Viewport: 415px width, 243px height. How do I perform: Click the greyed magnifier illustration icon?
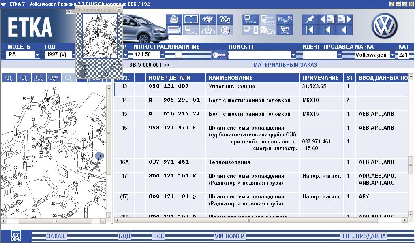pos(68,78)
